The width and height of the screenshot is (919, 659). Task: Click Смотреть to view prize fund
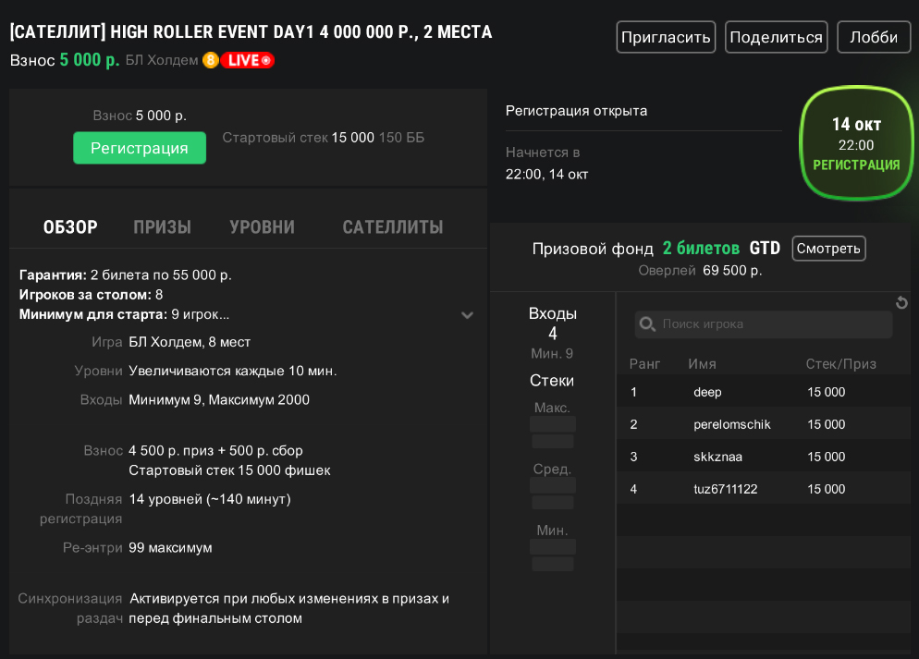click(x=828, y=248)
